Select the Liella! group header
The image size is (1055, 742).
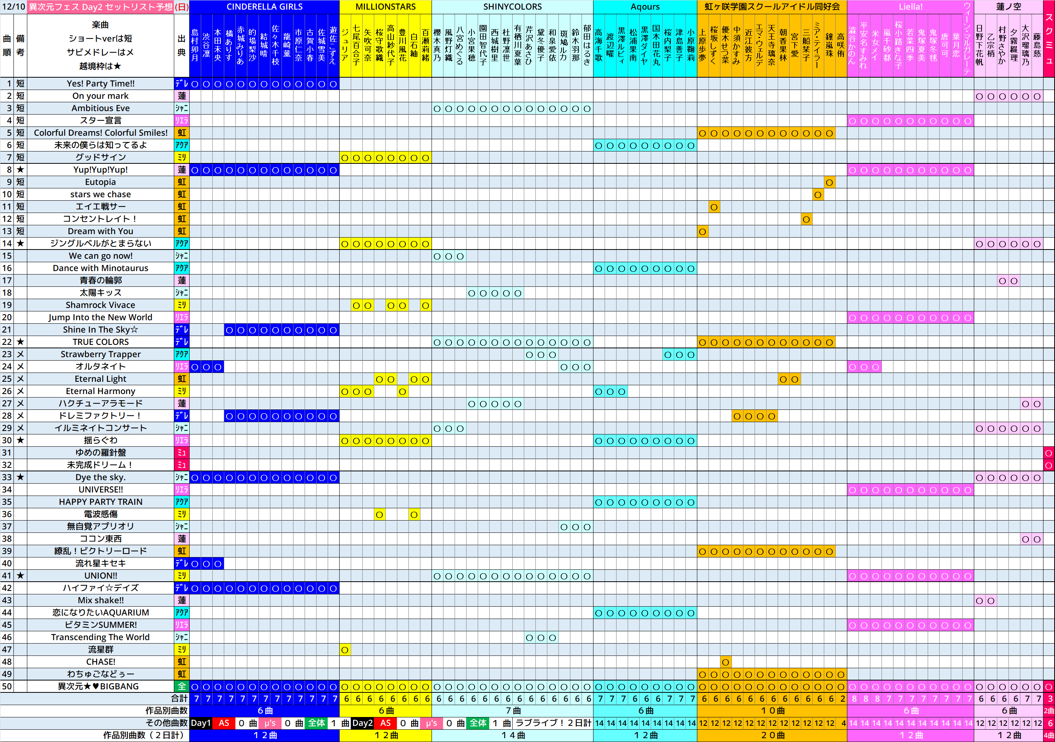click(x=910, y=7)
